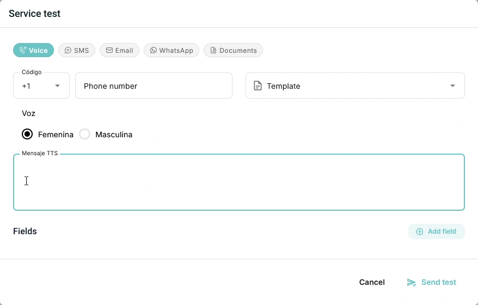Click inside the Mensaje TTS text area

click(239, 182)
